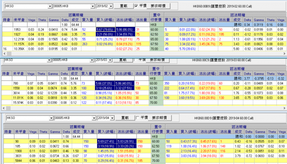
Task: Select the blue highlighted 5.67 (79.8%) bid cell
Action: [106, 29]
